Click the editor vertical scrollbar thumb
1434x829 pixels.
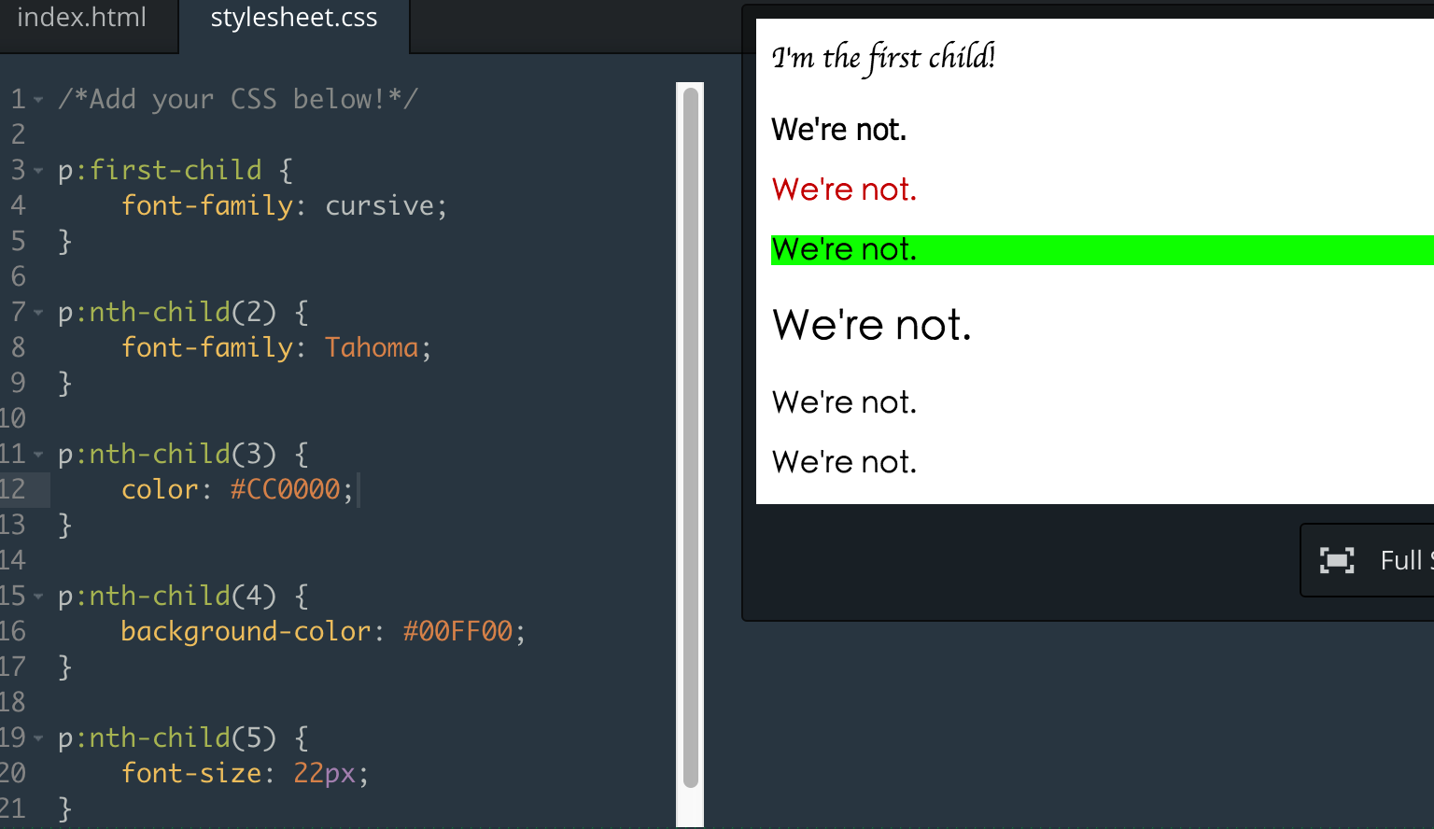(691, 438)
